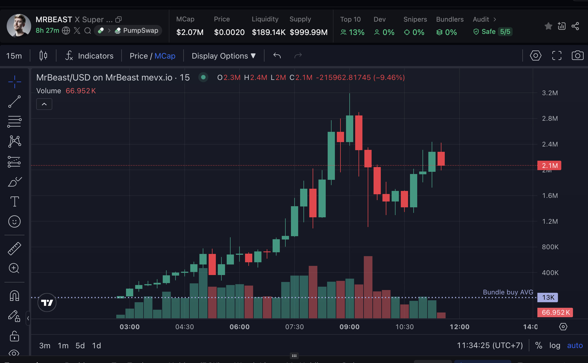588x363 pixels.
Task: Open the forecasting and measurement tools
Action: [x=14, y=162]
